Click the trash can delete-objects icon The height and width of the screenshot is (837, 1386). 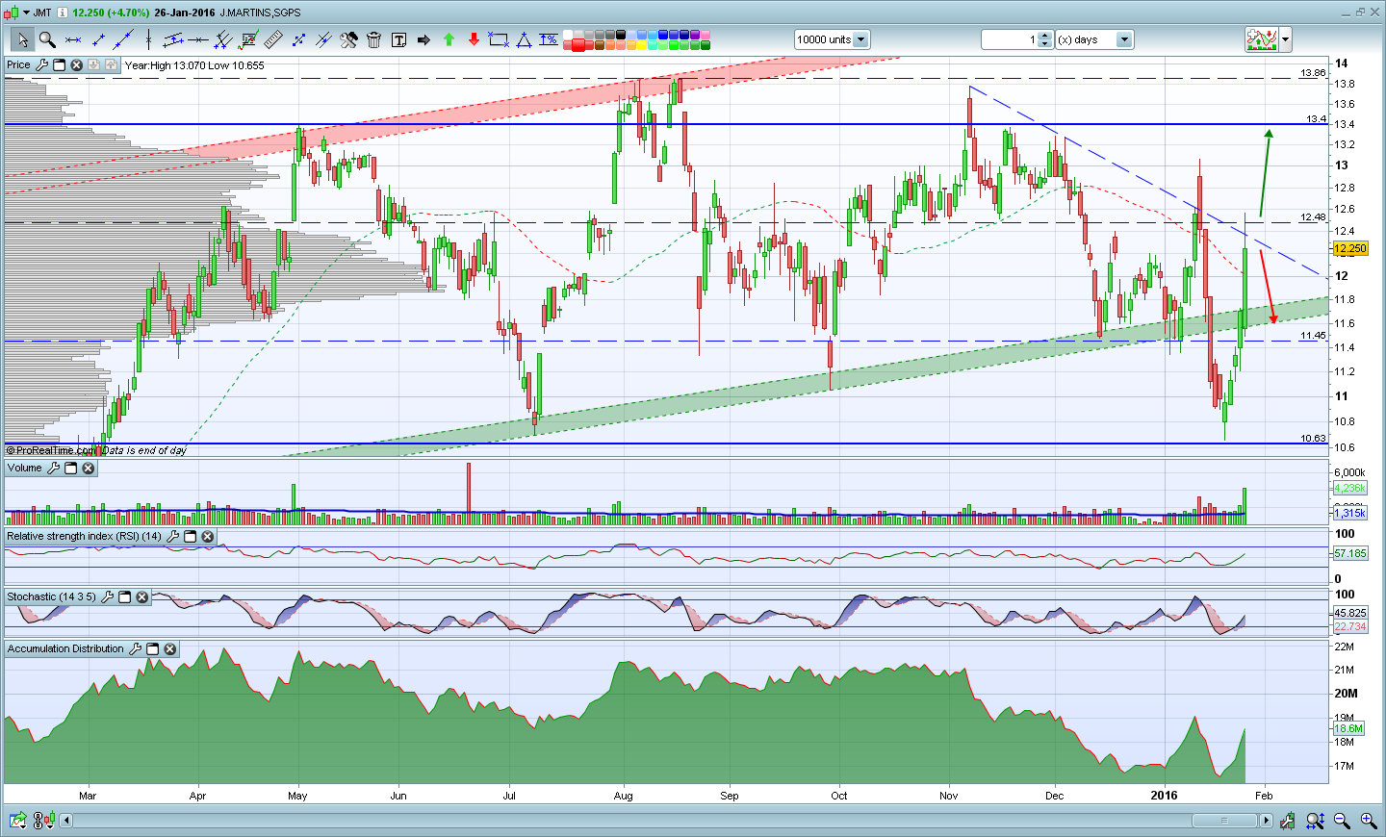pyautogui.click(x=373, y=39)
